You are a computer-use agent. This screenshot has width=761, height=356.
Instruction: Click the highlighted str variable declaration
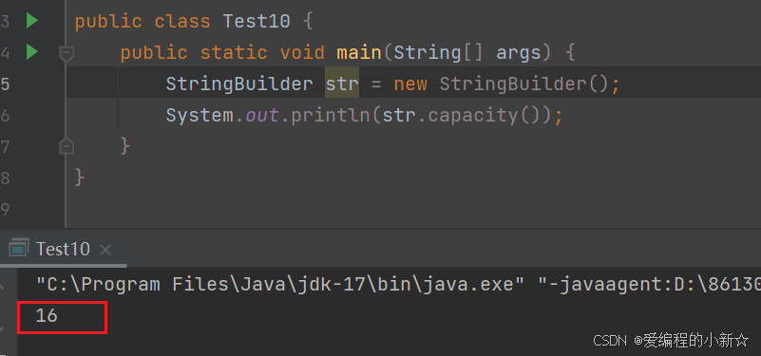(x=342, y=84)
